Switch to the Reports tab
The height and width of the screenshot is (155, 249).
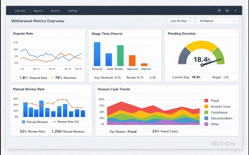[x=38, y=11]
